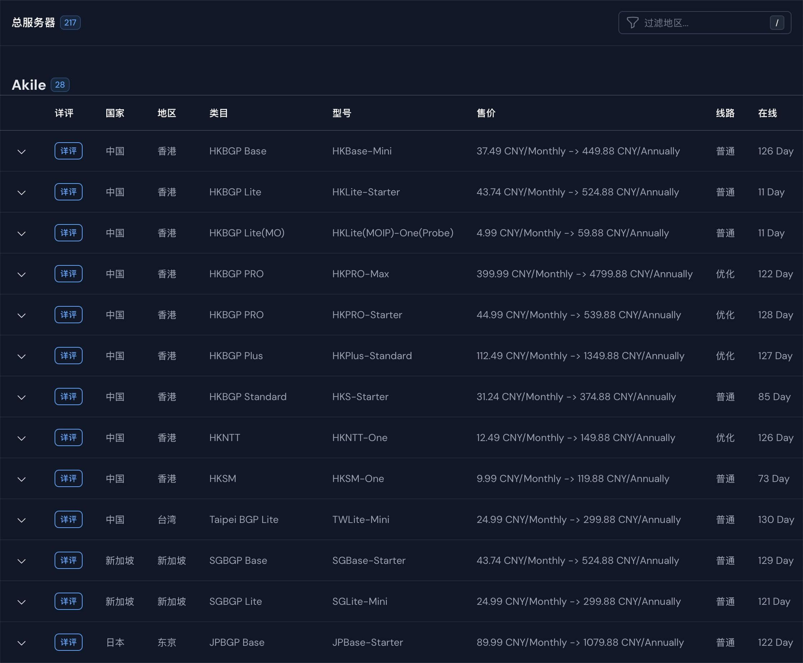Expand the SGBase-Starter row
Viewport: 803px width, 663px height.
(22, 561)
